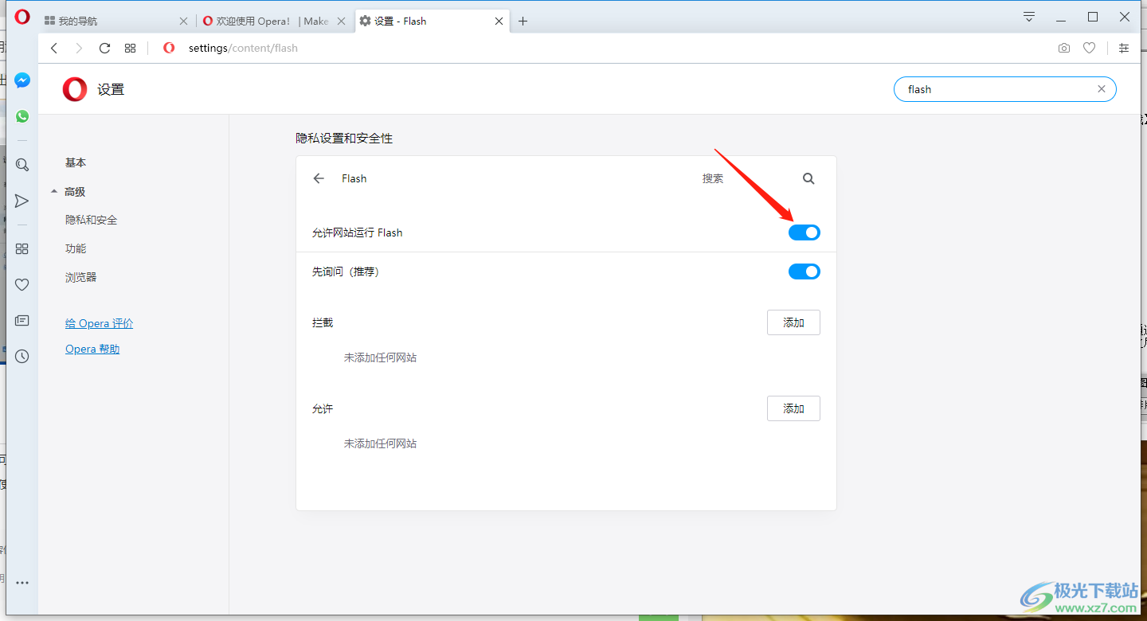Switch to 设置 - Flash tab

tap(433, 21)
